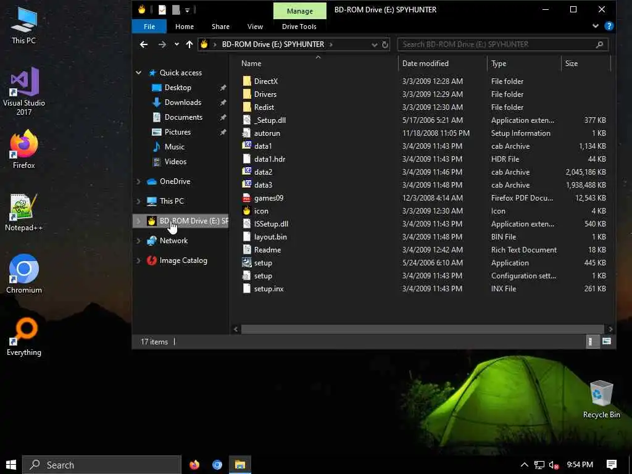Viewport: 632px width, 474px height.
Task: Open Chromium from the taskbar
Action: [217, 465]
